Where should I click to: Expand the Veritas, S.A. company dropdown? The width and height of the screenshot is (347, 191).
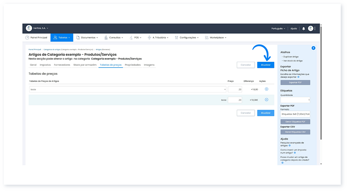(41, 28)
